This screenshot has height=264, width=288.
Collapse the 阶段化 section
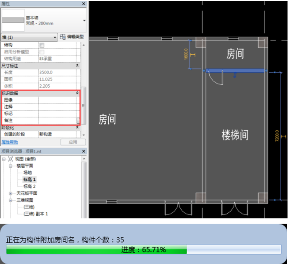point(77,127)
